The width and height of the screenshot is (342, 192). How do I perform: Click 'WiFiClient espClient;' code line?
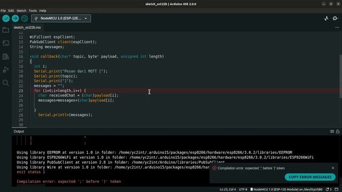[52, 37]
